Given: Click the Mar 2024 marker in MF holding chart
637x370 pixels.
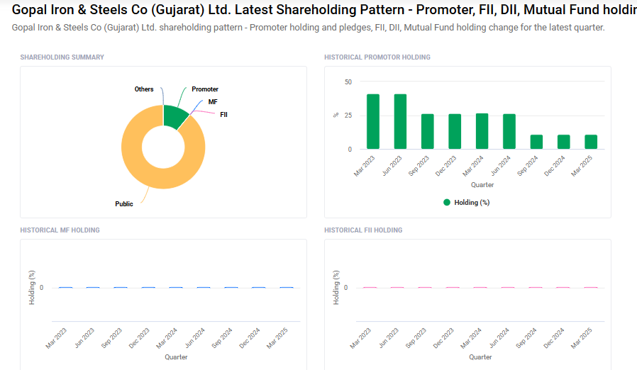Looking at the screenshot, I should pos(176,288).
